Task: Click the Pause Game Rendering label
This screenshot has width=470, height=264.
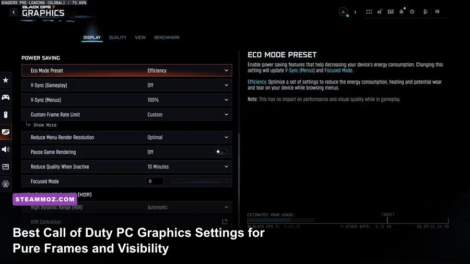Action: [53, 152]
